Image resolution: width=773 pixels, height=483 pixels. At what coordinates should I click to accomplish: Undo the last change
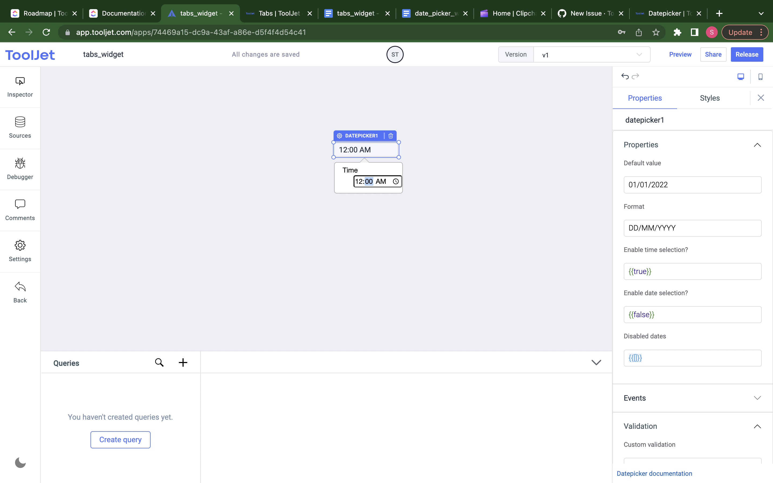pyautogui.click(x=625, y=76)
